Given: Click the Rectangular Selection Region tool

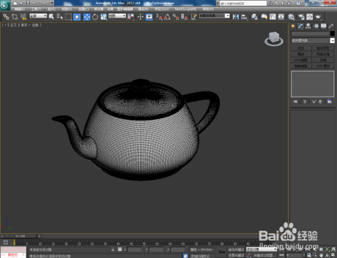Looking at the screenshot, I should (x=68, y=17).
